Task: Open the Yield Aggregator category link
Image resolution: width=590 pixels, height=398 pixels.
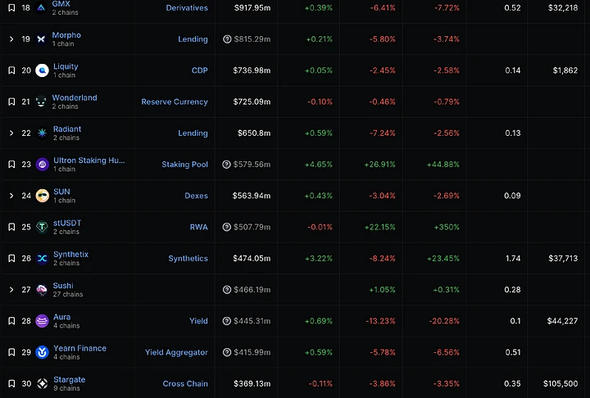Action: coord(176,353)
